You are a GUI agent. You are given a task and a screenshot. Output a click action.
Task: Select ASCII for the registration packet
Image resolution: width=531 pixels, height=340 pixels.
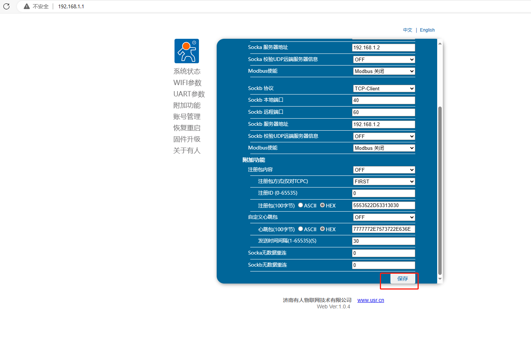(x=300, y=205)
